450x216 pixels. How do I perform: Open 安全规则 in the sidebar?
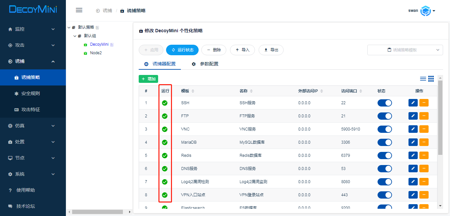coord(30,93)
